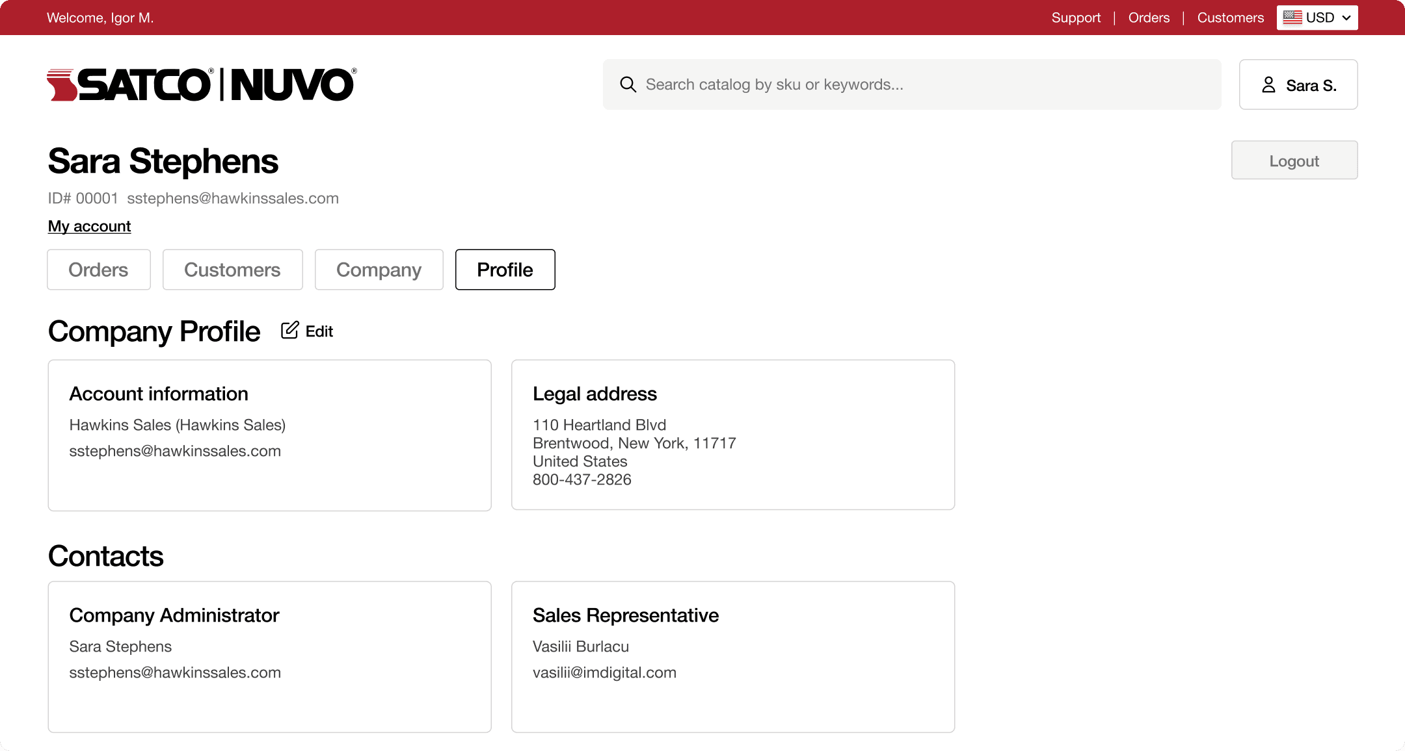Click the US flag icon in the header
The height and width of the screenshot is (751, 1405).
(1293, 17)
